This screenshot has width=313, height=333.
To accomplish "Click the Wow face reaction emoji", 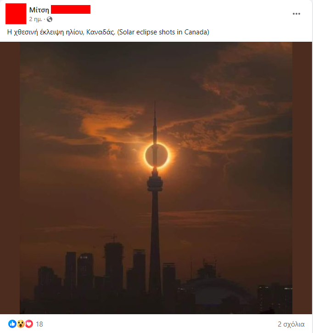I will tap(21, 324).
